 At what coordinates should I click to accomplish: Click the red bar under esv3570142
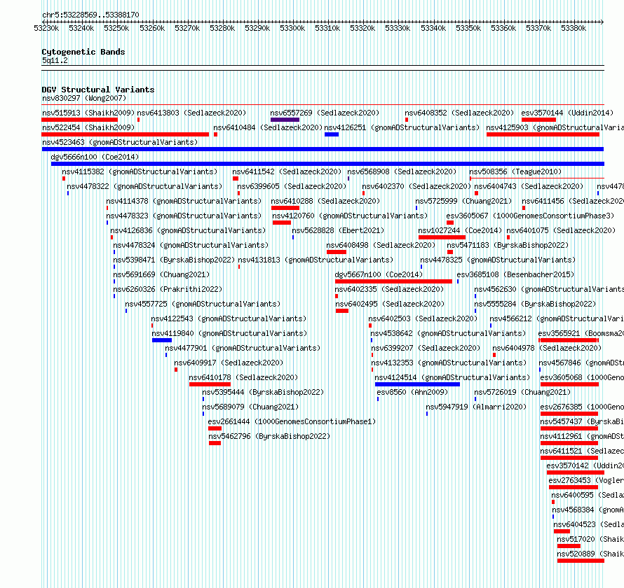coord(576,472)
